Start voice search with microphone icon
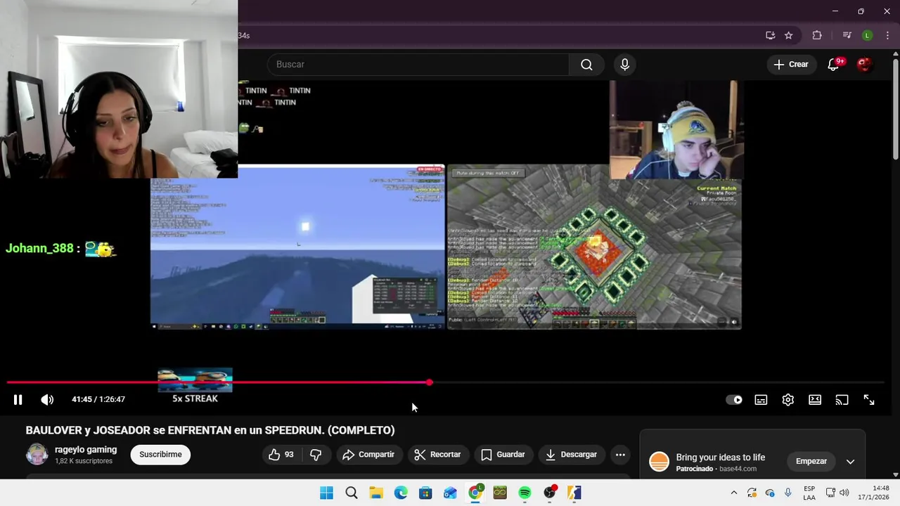Viewport: 900px width, 506px height. pos(624,64)
